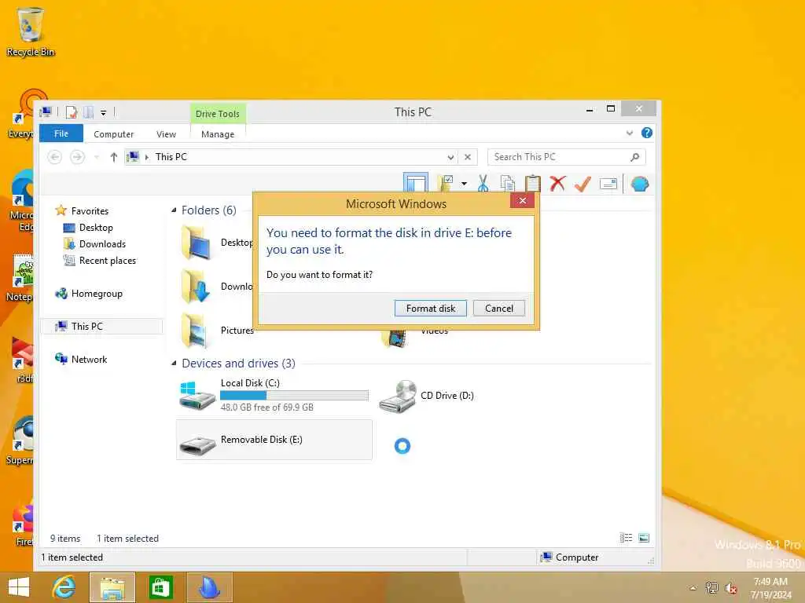This screenshot has height=603, width=805.
Task: Click the muted volume tray icon
Action: coord(731,588)
